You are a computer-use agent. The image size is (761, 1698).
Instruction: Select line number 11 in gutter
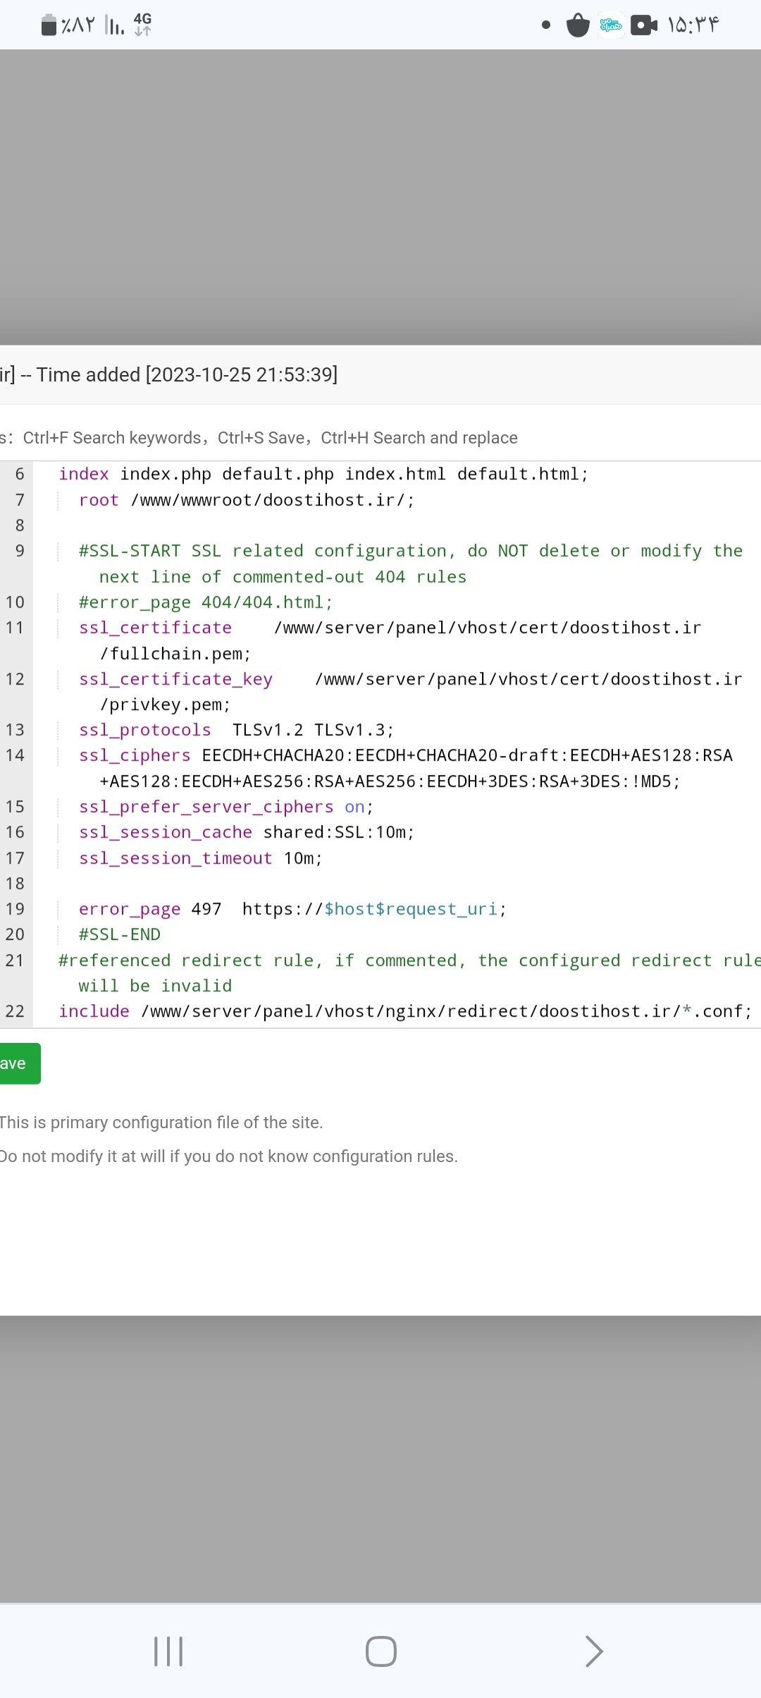[x=15, y=628]
